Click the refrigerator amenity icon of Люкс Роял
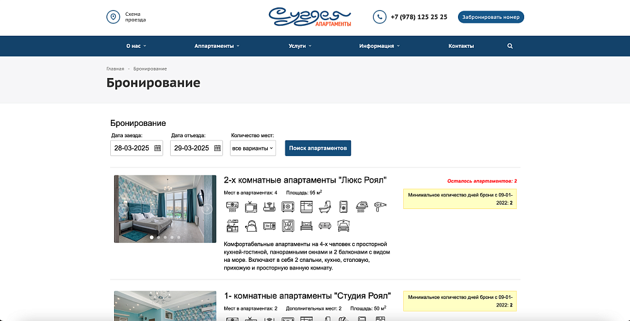This screenshot has height=321, width=630. 343,206
